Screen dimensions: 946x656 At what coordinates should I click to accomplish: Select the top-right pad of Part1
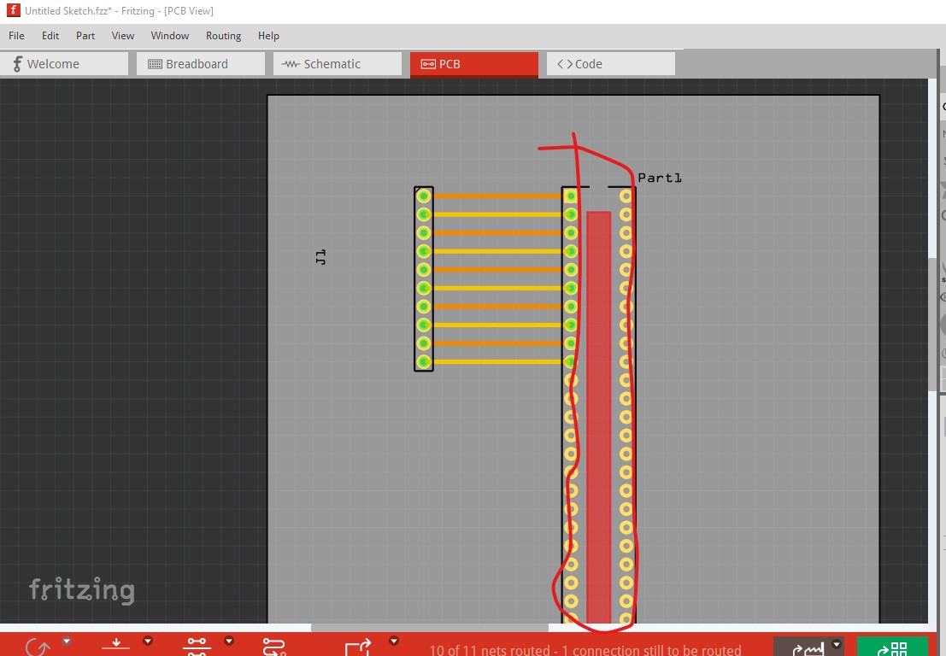(x=626, y=196)
